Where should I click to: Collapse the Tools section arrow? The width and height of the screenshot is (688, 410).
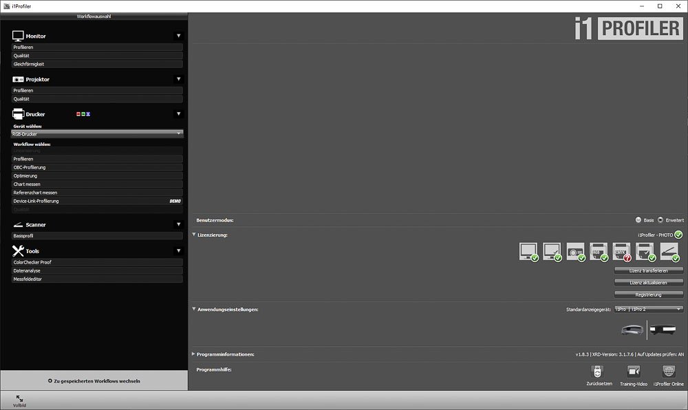pyautogui.click(x=179, y=250)
